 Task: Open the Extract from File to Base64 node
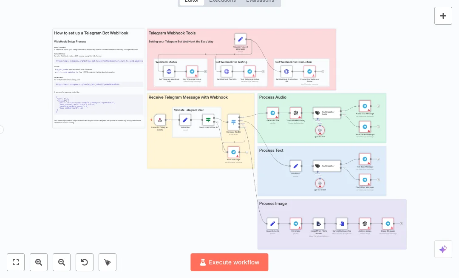[x=318, y=224]
